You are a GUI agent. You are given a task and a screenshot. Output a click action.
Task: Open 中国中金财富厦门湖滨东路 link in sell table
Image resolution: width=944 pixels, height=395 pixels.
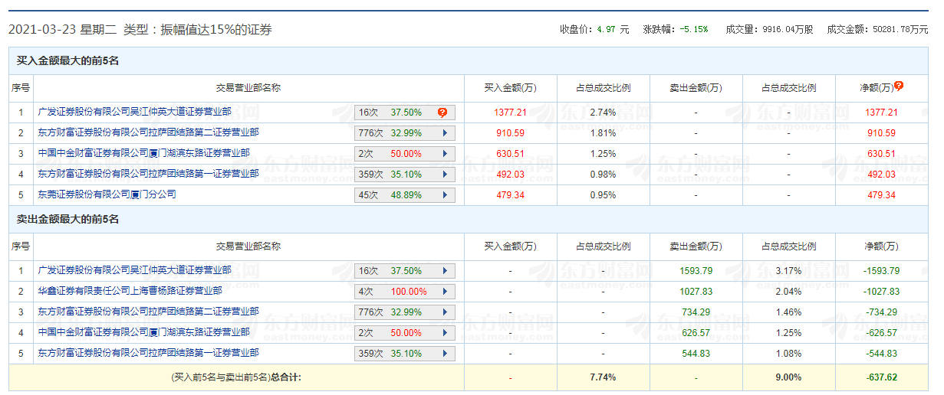coord(143,332)
